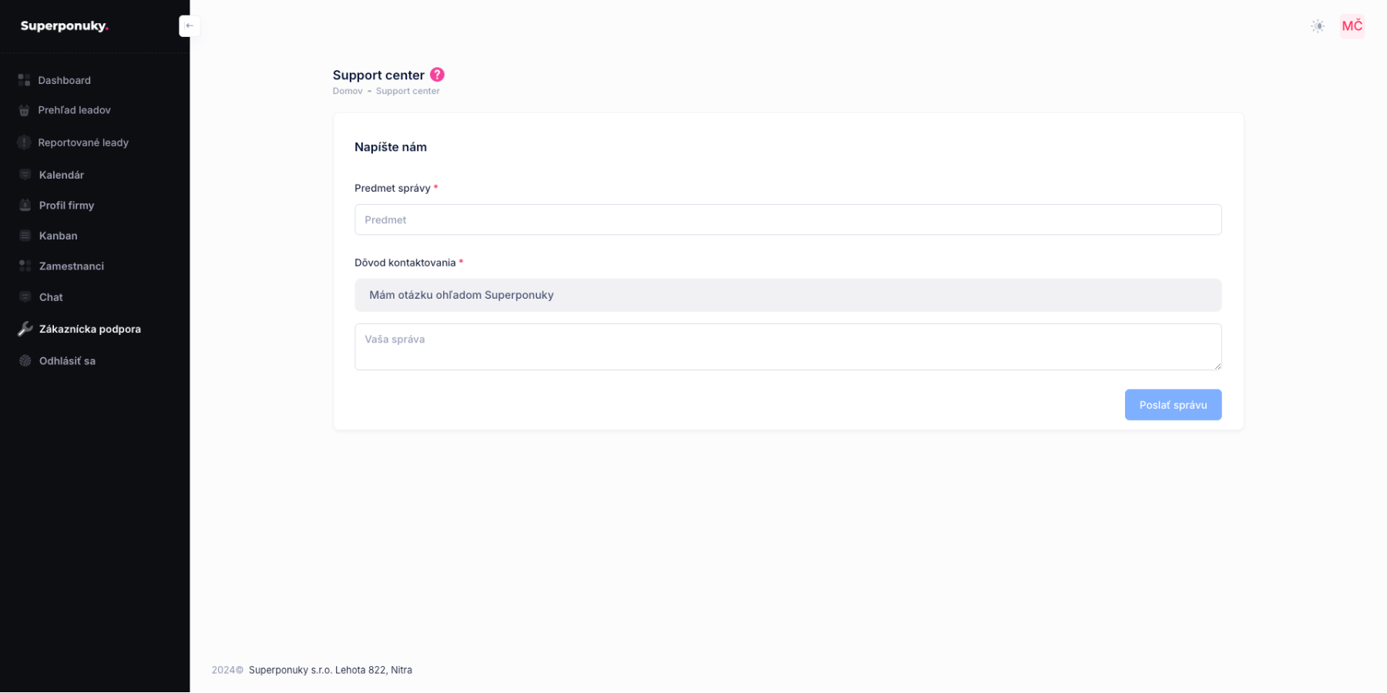This screenshot has width=1387, height=693.
Task: Click the Zákaznícka podpora wrench icon
Action: (25, 329)
